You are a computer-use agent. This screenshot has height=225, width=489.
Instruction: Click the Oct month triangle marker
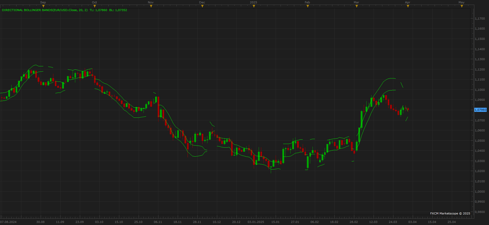[95, 6]
